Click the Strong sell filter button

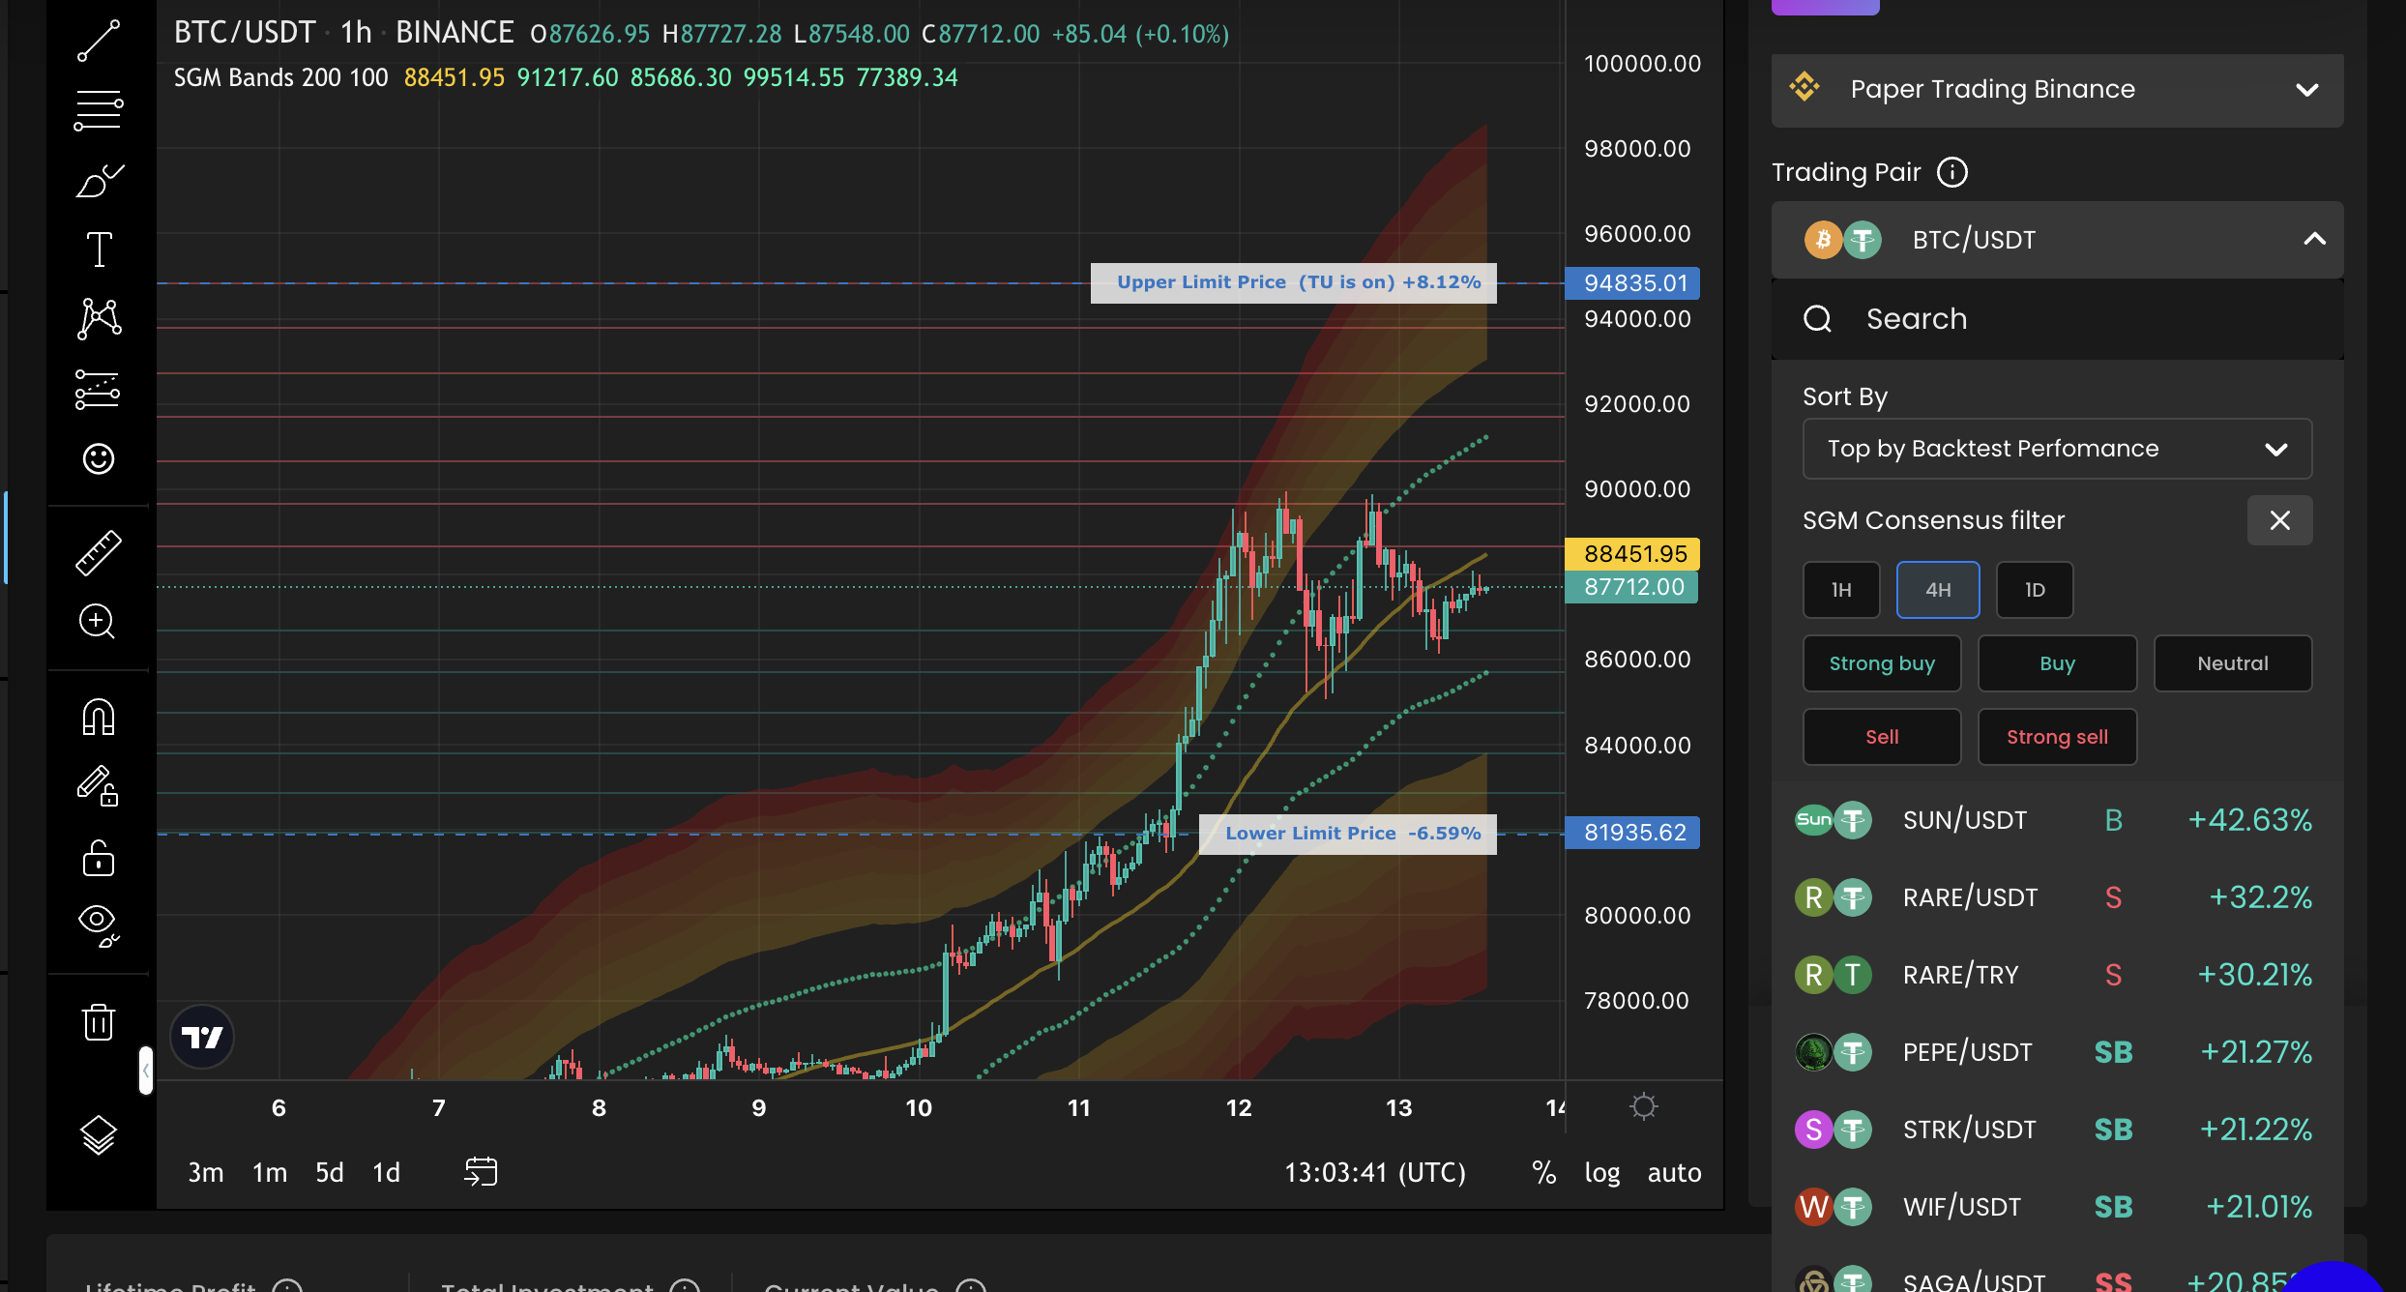point(2057,737)
